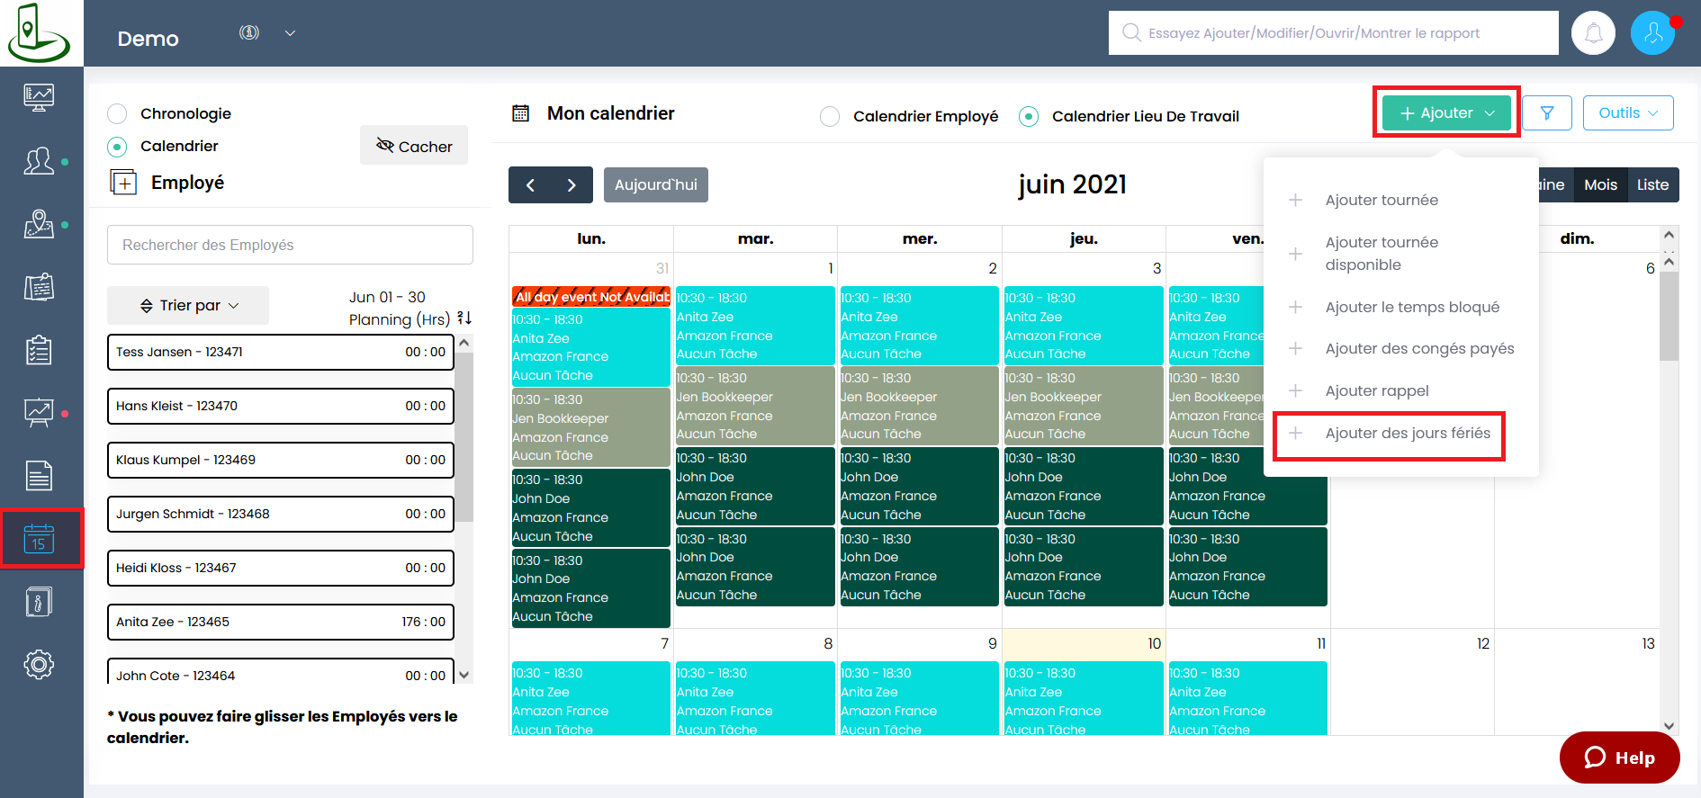Expand the Ajouter dropdown button
Viewport: 1701px width, 798px height.
click(1446, 113)
